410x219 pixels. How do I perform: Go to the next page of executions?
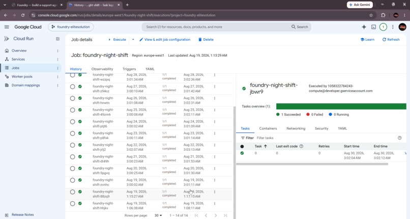[x=216, y=215]
